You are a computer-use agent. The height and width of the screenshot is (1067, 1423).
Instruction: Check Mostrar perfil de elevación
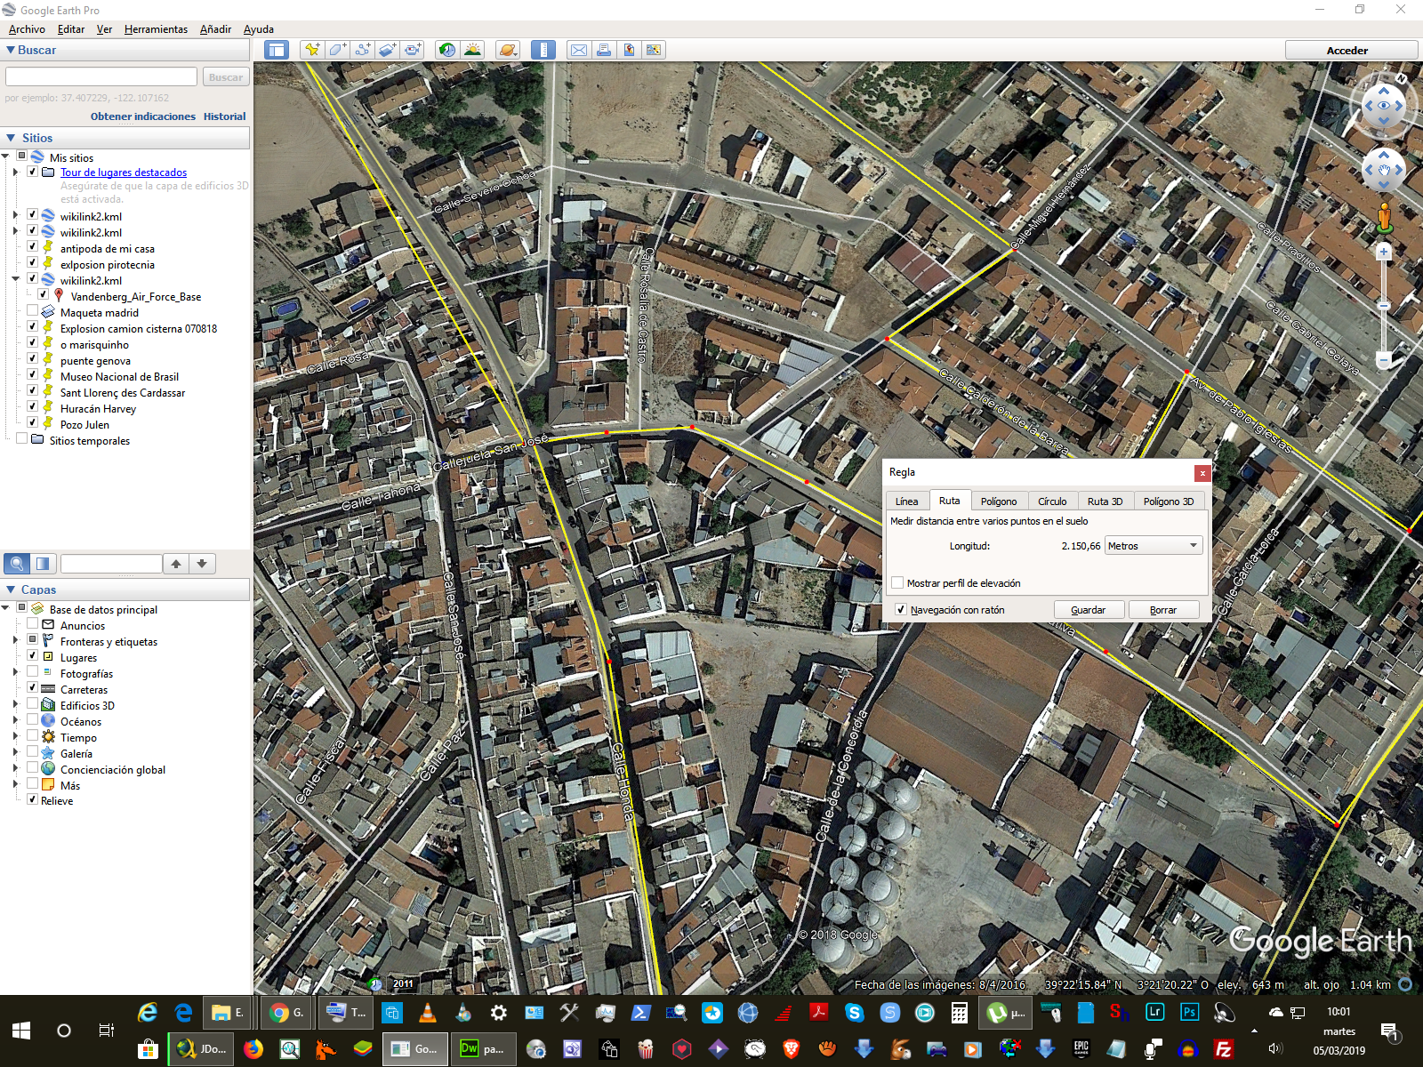tap(898, 583)
